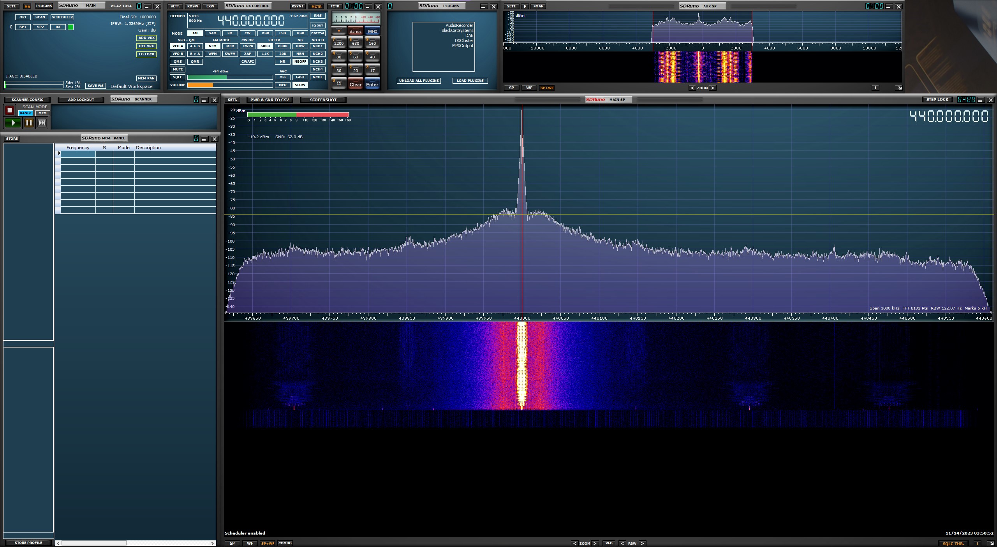Select AudioRecorder in plugins list
This screenshot has width=997, height=547.
(x=459, y=25)
